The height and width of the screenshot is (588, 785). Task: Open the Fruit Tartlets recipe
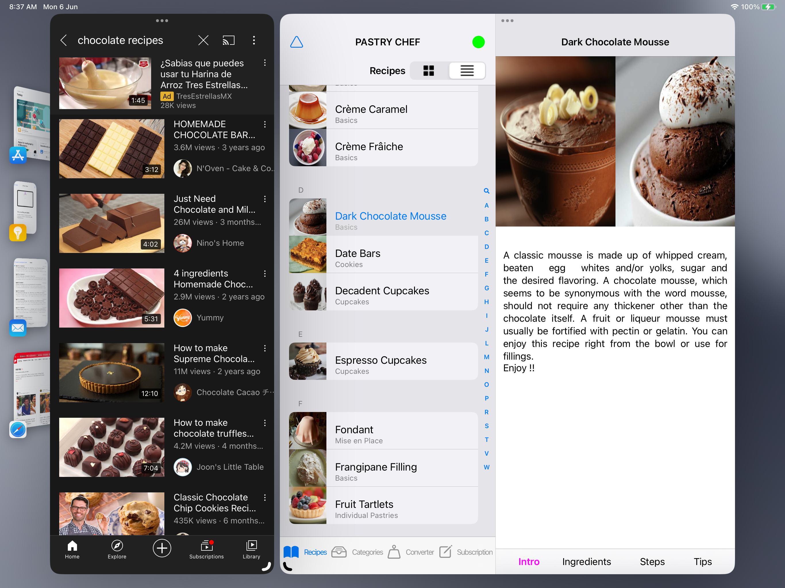[384, 505]
